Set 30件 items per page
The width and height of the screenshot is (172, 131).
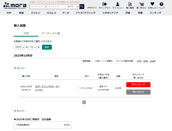[139, 61]
